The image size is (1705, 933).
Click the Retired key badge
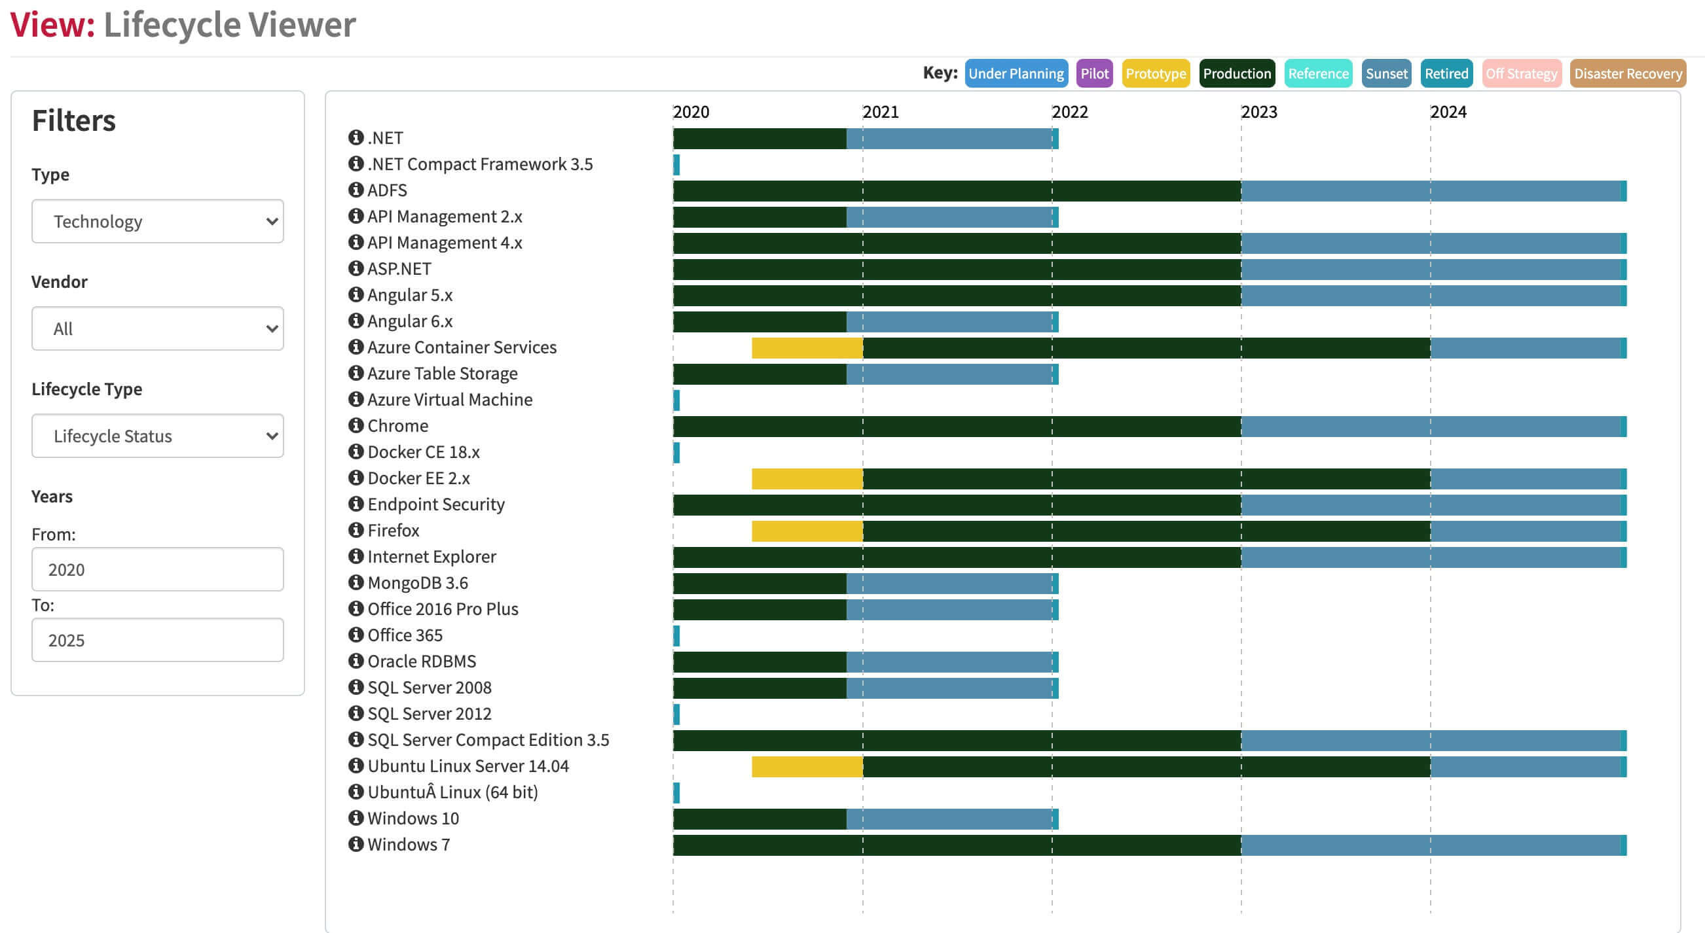(x=1446, y=73)
